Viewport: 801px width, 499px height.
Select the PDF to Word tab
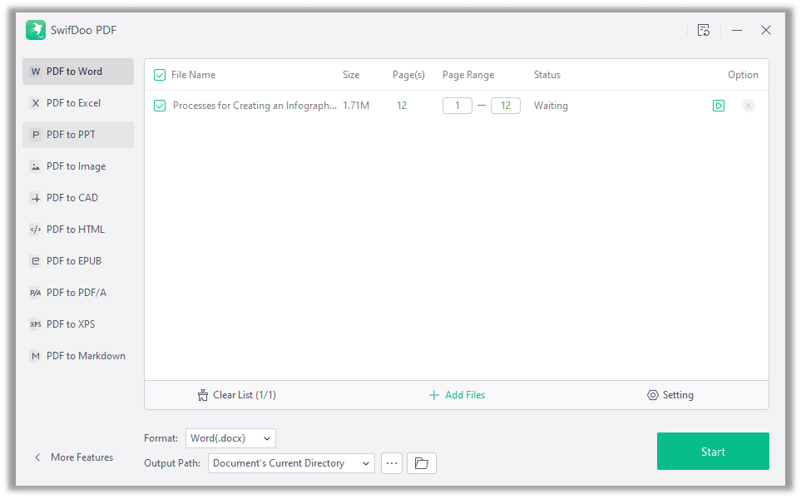78,72
